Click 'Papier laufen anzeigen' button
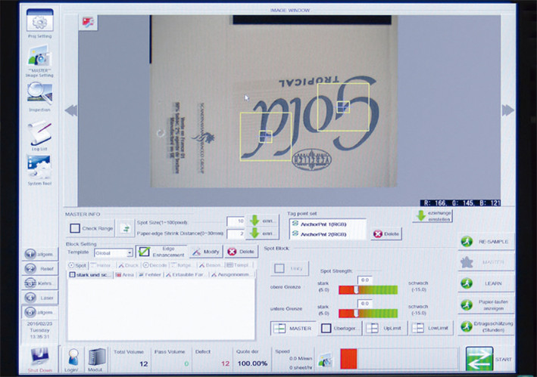 [486, 305]
